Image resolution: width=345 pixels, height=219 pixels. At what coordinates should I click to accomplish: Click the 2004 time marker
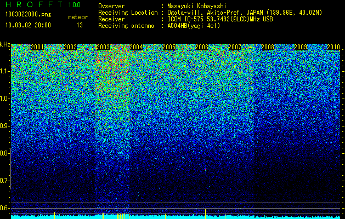pos(136,47)
